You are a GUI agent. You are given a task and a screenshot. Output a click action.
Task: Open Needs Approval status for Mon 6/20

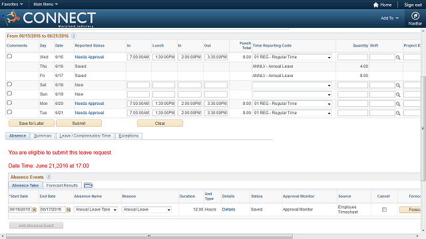point(89,104)
